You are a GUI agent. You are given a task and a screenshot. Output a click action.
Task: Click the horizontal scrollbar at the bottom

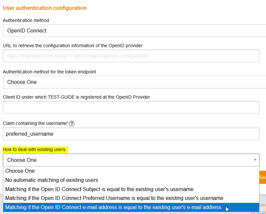(131, 213)
